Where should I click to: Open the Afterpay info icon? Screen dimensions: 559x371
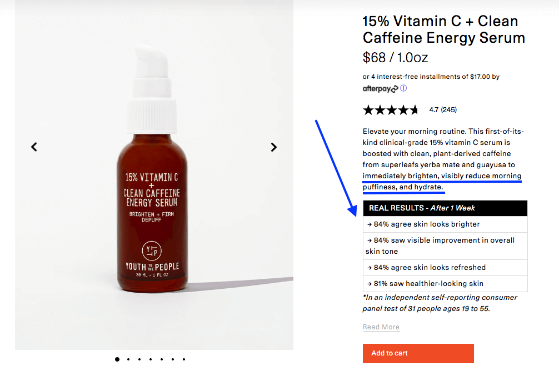403,88
